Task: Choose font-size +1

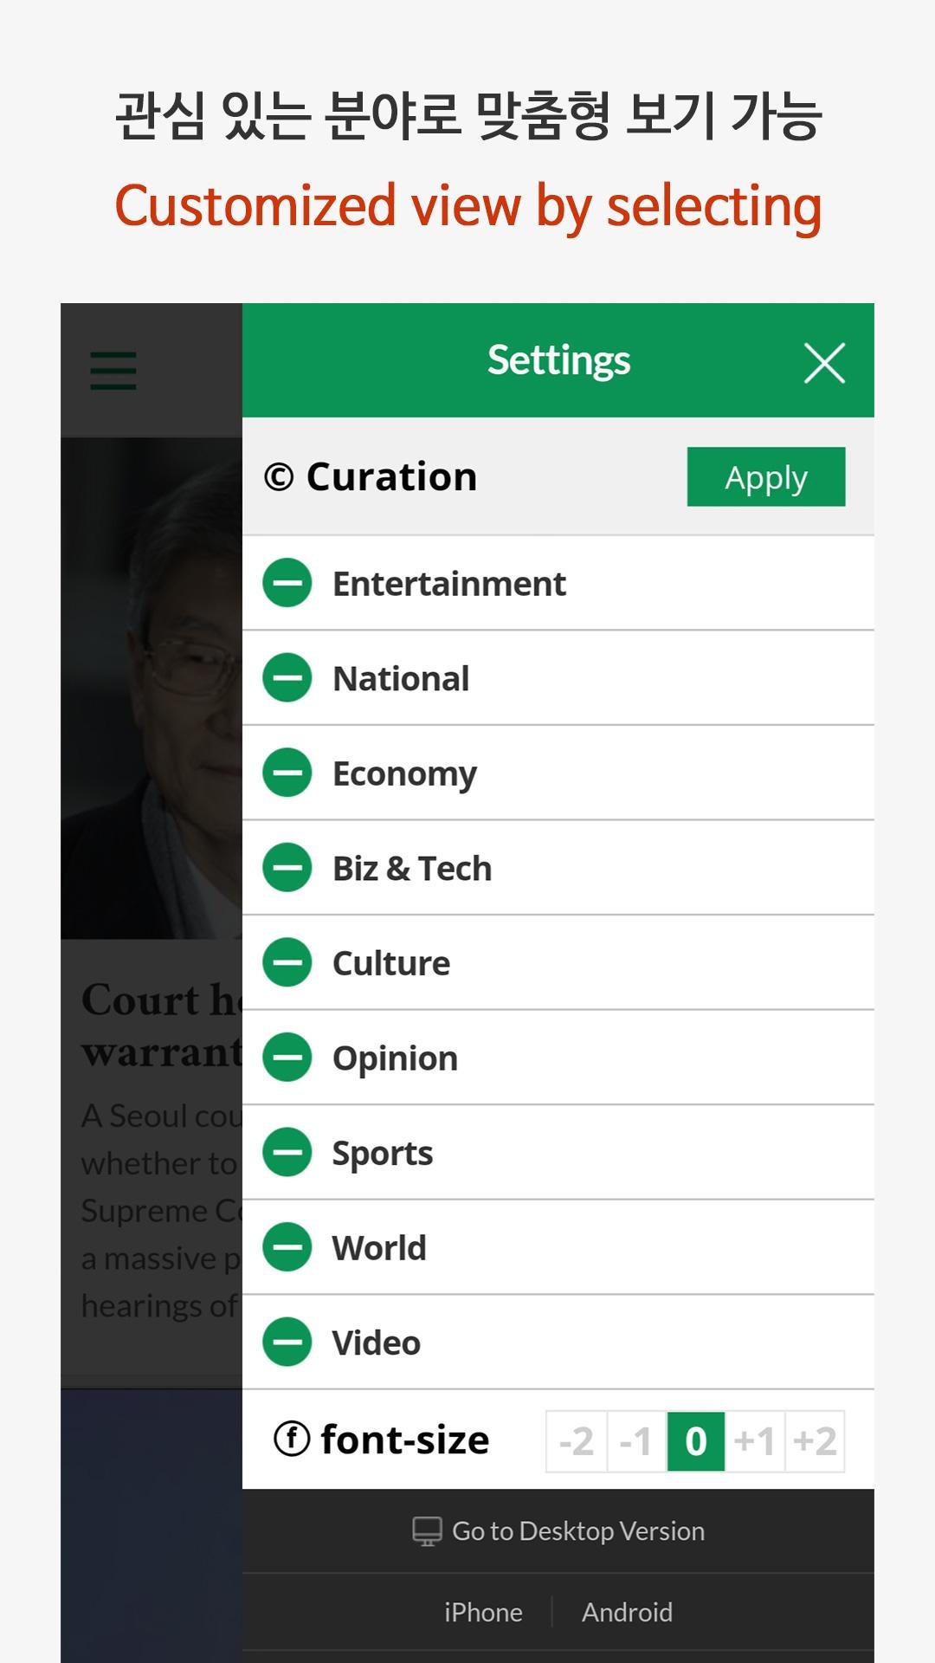Action: pos(755,1441)
